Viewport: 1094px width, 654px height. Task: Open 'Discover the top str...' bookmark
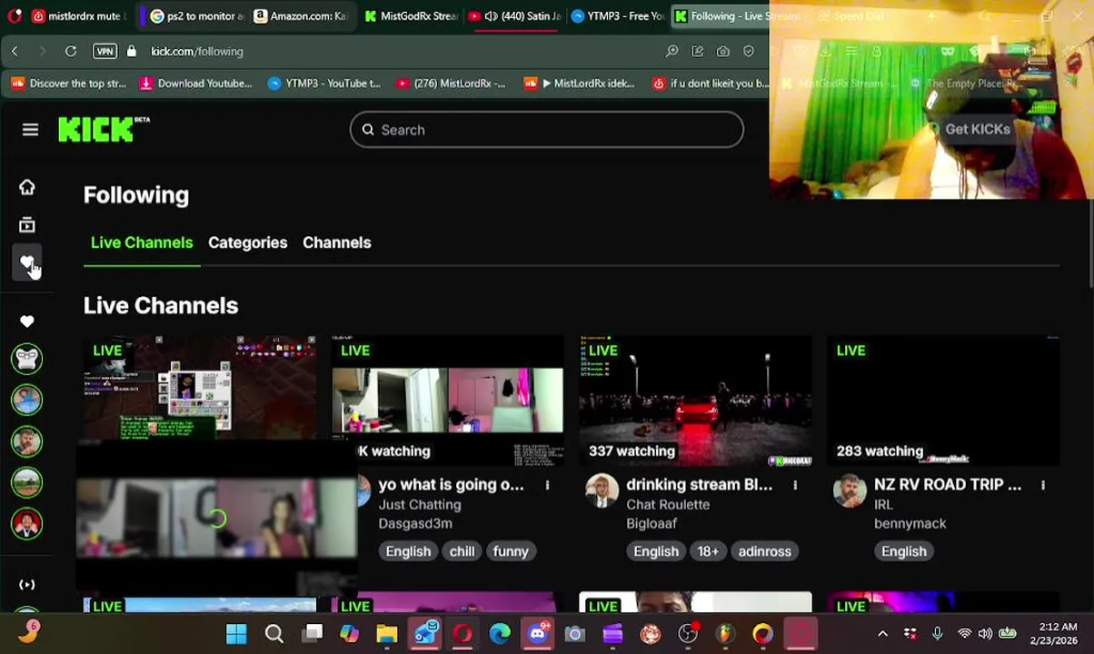(x=69, y=84)
